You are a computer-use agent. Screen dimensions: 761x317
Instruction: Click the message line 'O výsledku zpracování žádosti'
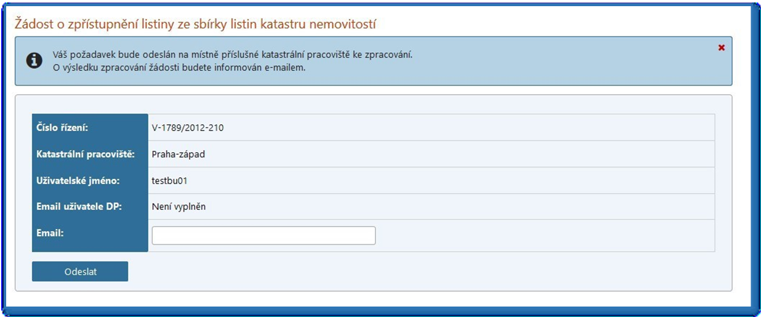[x=179, y=67]
